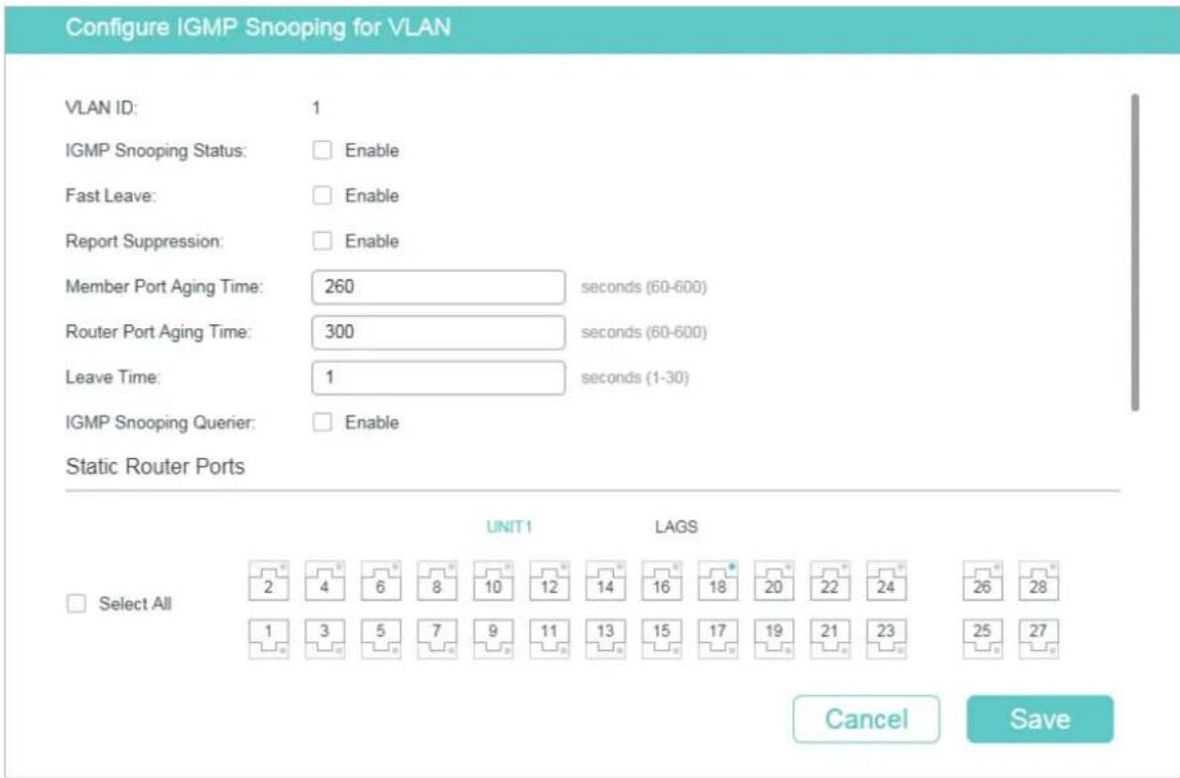Click the Cancel button

click(x=867, y=720)
